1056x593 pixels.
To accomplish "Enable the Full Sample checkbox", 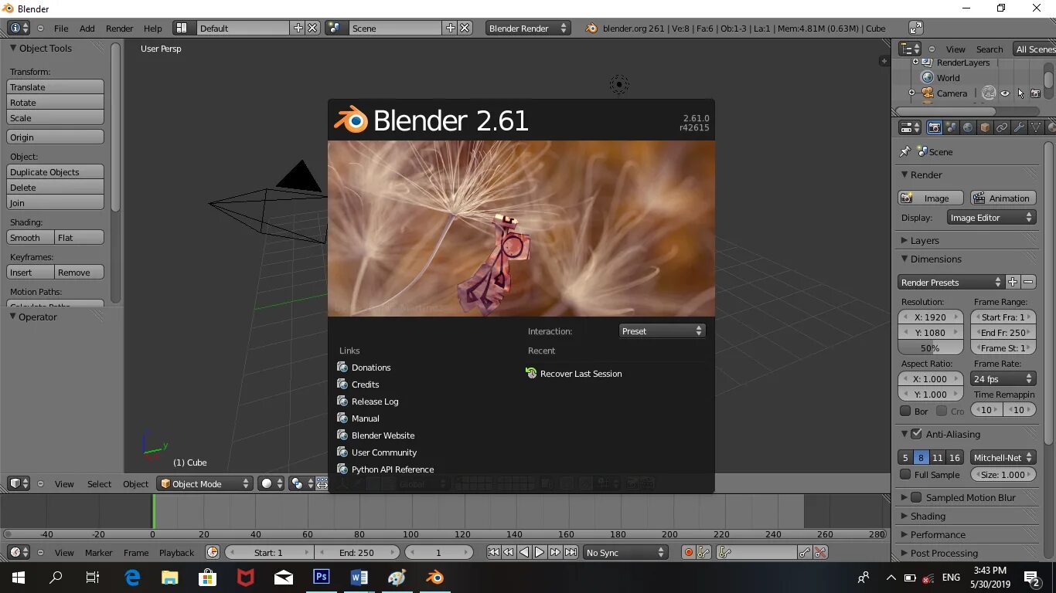I will point(904,474).
